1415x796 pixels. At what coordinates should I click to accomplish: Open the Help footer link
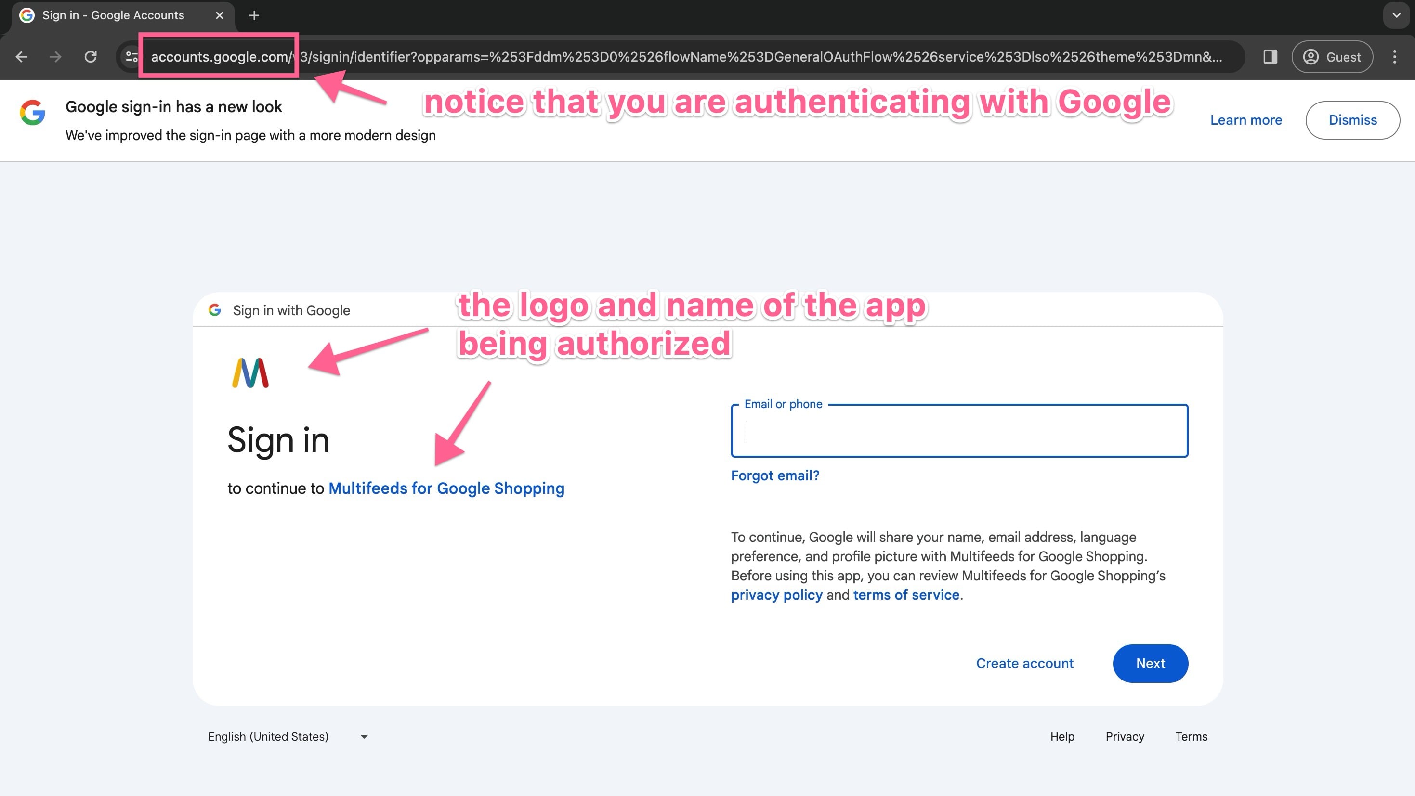1062,737
